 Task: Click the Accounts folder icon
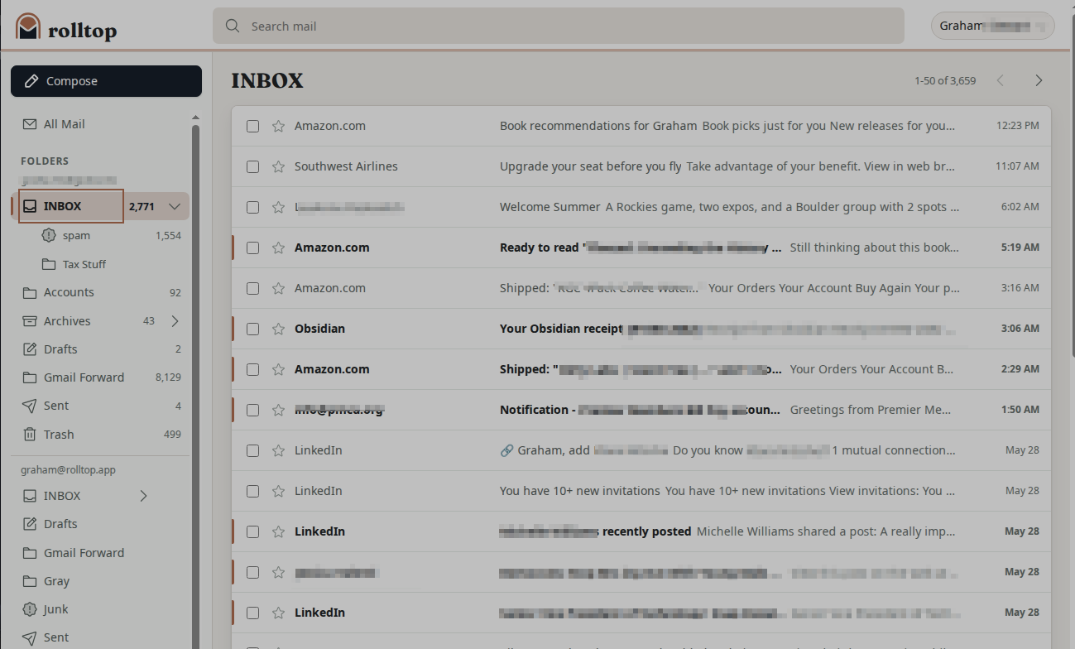click(30, 293)
